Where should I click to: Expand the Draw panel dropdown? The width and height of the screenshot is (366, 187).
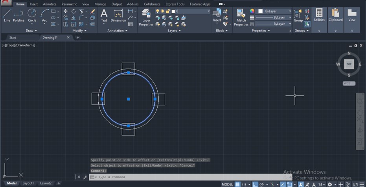click(31, 30)
